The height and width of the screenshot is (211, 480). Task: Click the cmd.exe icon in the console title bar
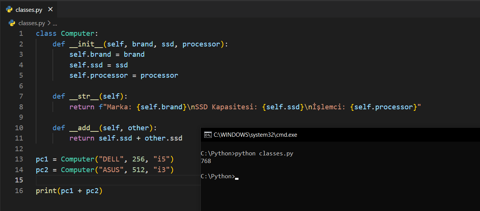tap(208, 134)
